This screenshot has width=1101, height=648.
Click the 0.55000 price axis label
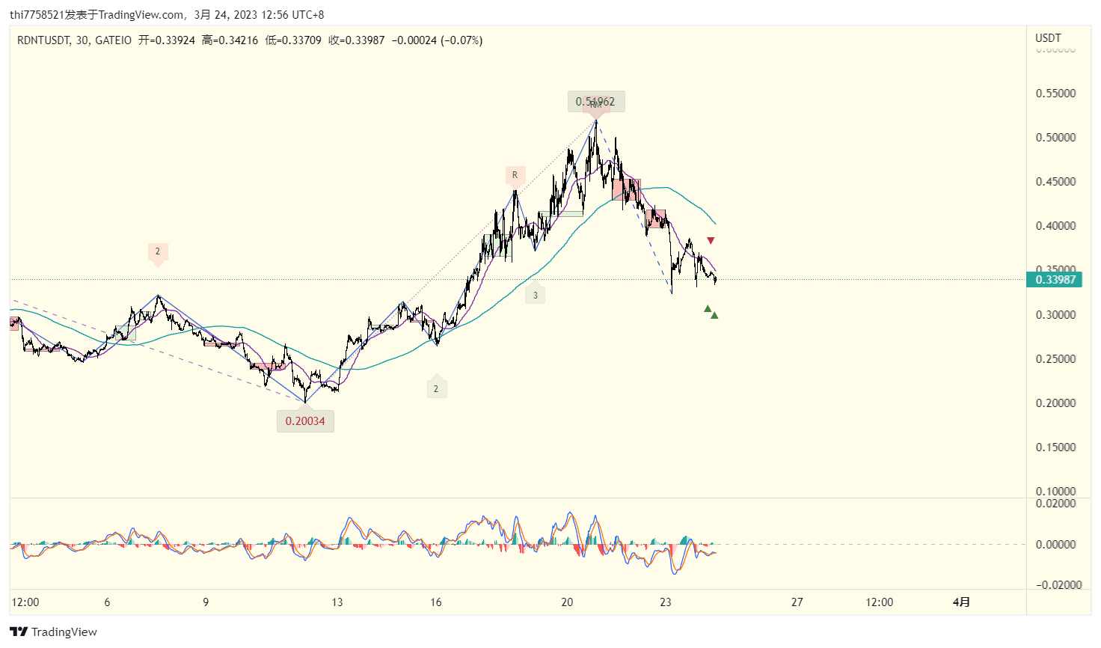[1055, 94]
